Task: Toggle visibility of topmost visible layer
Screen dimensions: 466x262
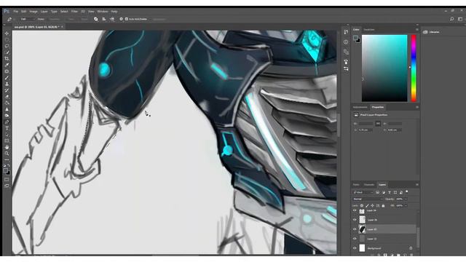Action: 355,210
